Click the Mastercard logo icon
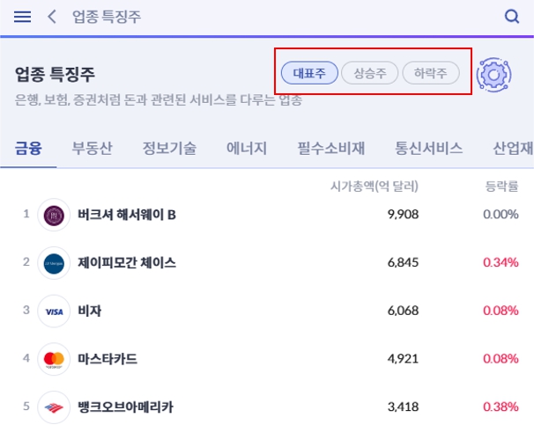This screenshot has width=534, height=425. [x=54, y=359]
